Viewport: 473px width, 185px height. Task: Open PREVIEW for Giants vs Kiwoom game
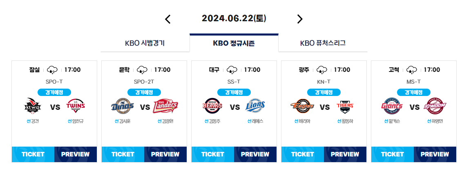pos(435,154)
